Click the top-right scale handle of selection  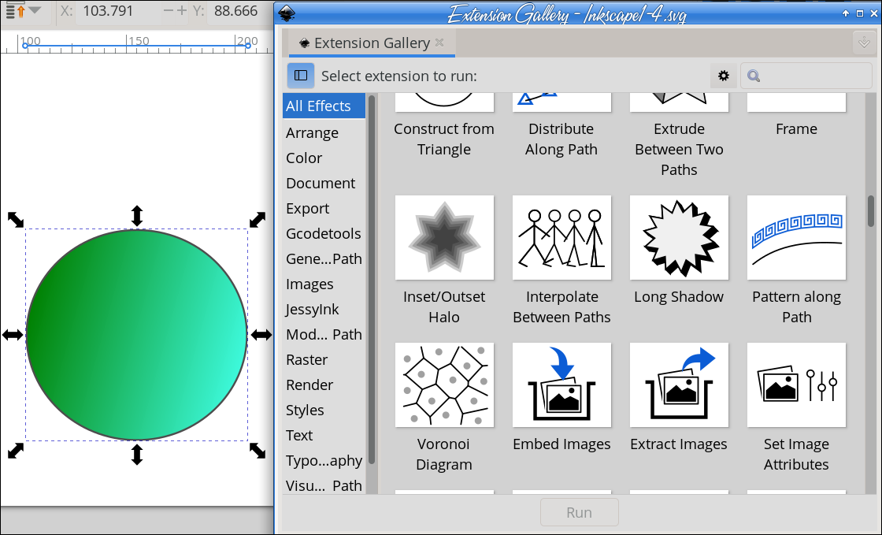point(258,219)
